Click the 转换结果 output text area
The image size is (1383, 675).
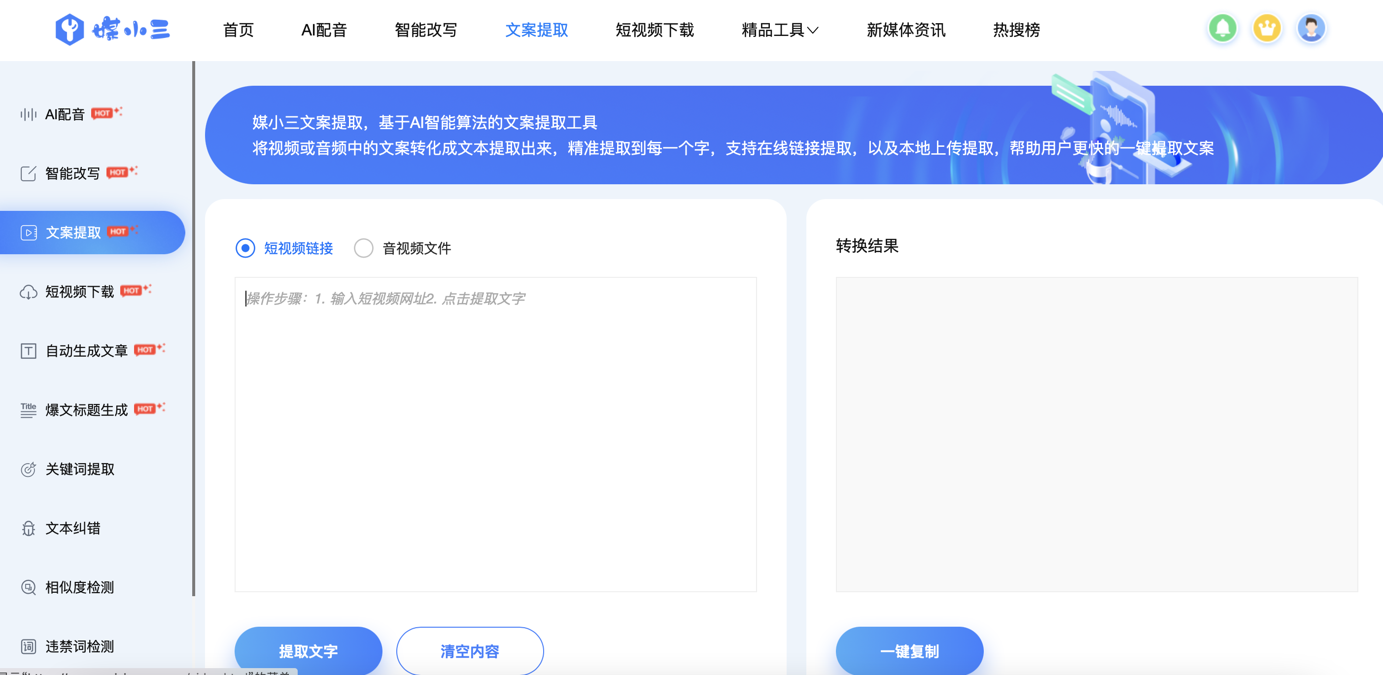[x=1096, y=435]
